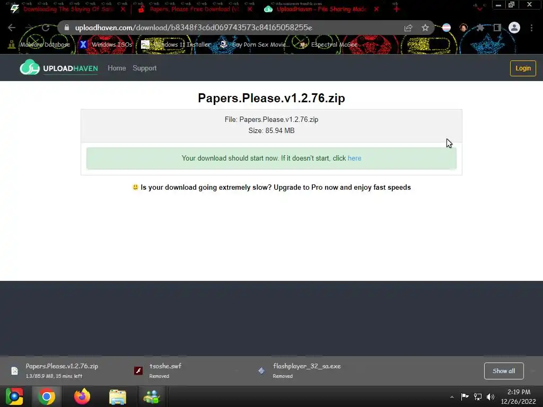Open Papers.Please.v1.2.76.zip download item
This screenshot has width=543, height=407.
[x=62, y=370]
